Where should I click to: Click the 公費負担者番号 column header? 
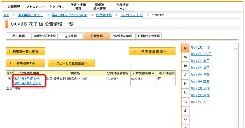pos(118,73)
